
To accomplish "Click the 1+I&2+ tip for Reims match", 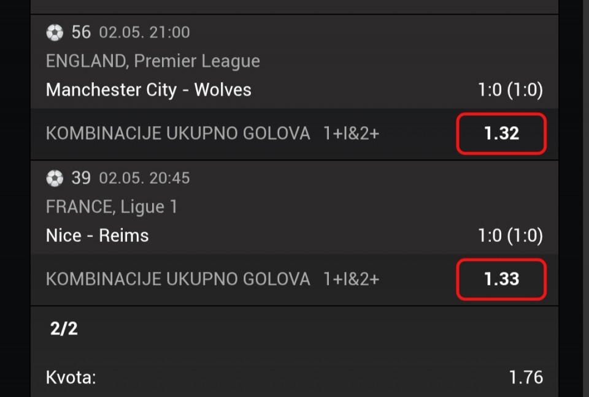I will point(351,279).
